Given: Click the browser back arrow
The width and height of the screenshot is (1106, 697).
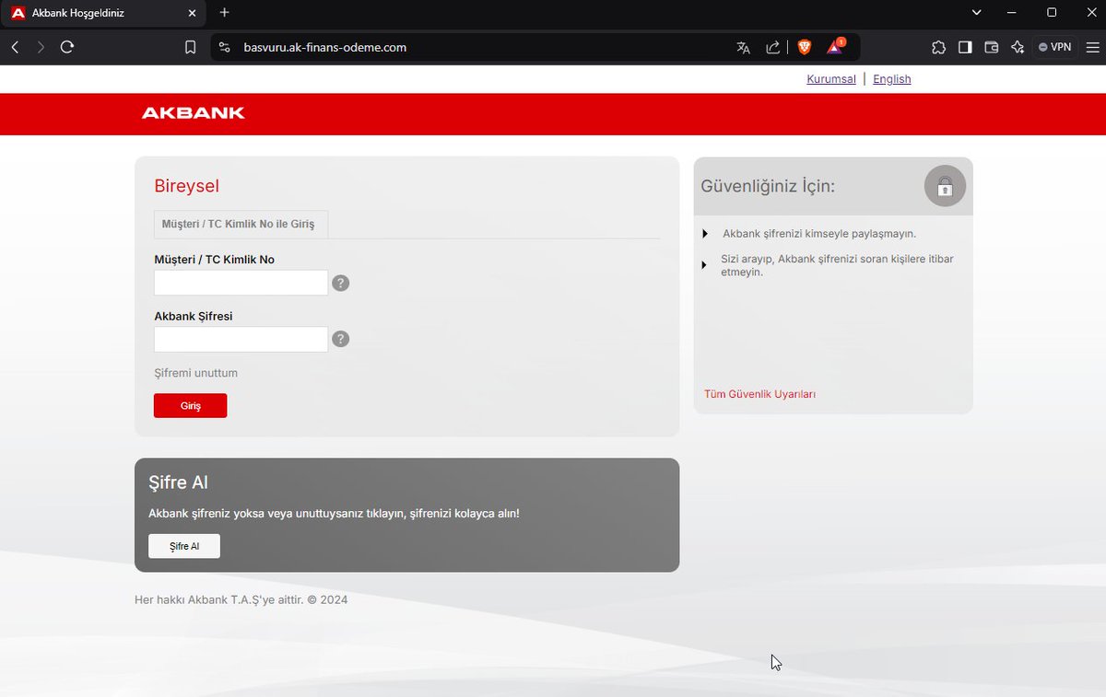Looking at the screenshot, I should point(15,47).
